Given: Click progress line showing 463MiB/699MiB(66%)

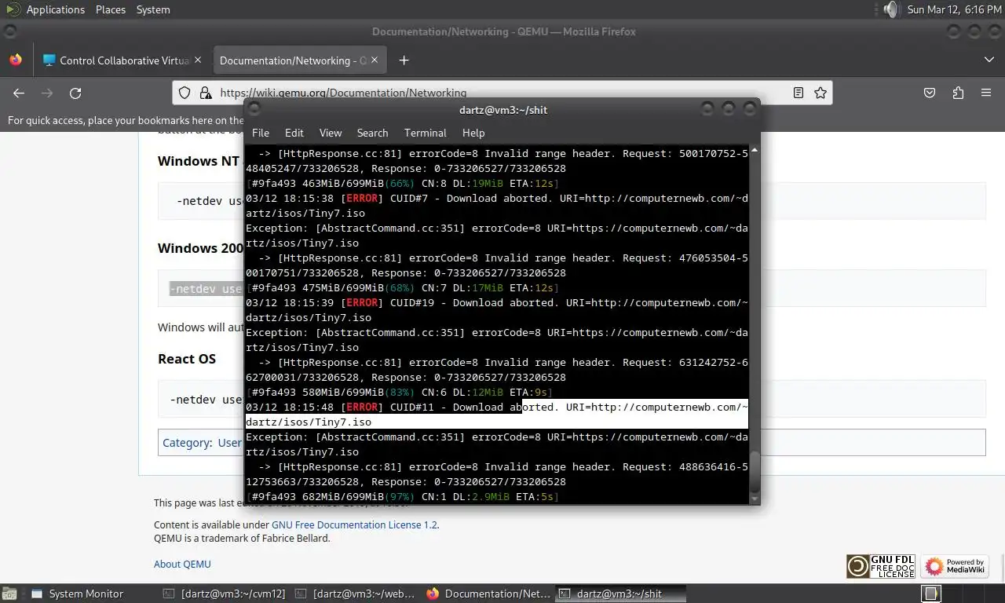Looking at the screenshot, I should point(402,183).
